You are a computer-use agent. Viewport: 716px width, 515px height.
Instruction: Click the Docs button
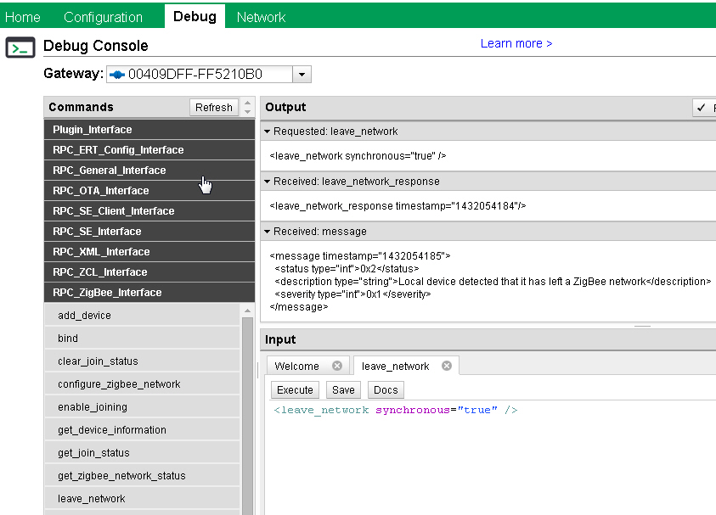click(x=386, y=390)
